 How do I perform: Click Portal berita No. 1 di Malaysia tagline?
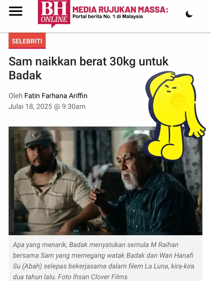pyautogui.click(x=107, y=16)
